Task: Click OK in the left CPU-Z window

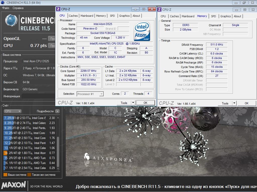Action: tap(146, 103)
